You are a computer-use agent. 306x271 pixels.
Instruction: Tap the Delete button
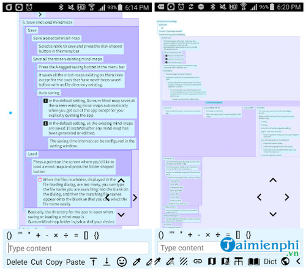(17, 262)
